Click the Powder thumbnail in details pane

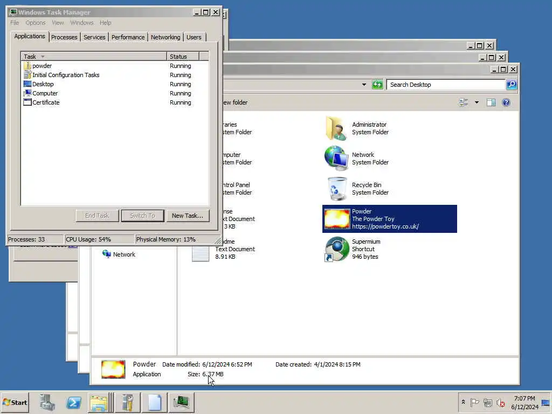(x=113, y=369)
